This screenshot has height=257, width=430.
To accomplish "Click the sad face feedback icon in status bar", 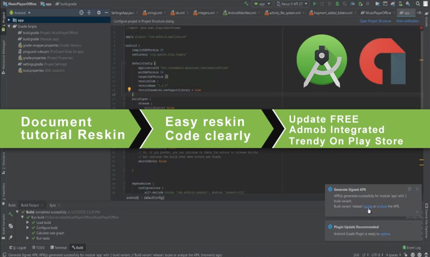I will [x=419, y=255].
